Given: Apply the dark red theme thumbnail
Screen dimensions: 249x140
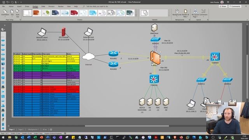Looking at the screenshot, I should 74,13.
